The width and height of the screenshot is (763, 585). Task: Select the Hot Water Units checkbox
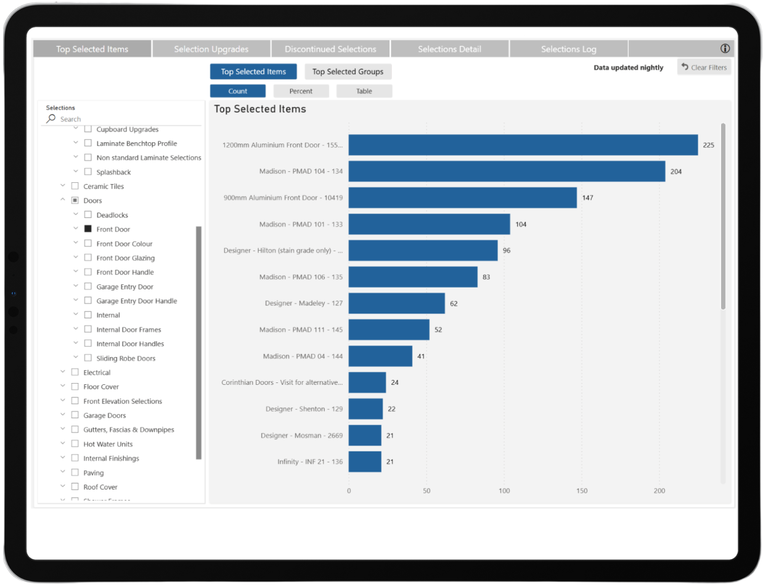[74, 443]
